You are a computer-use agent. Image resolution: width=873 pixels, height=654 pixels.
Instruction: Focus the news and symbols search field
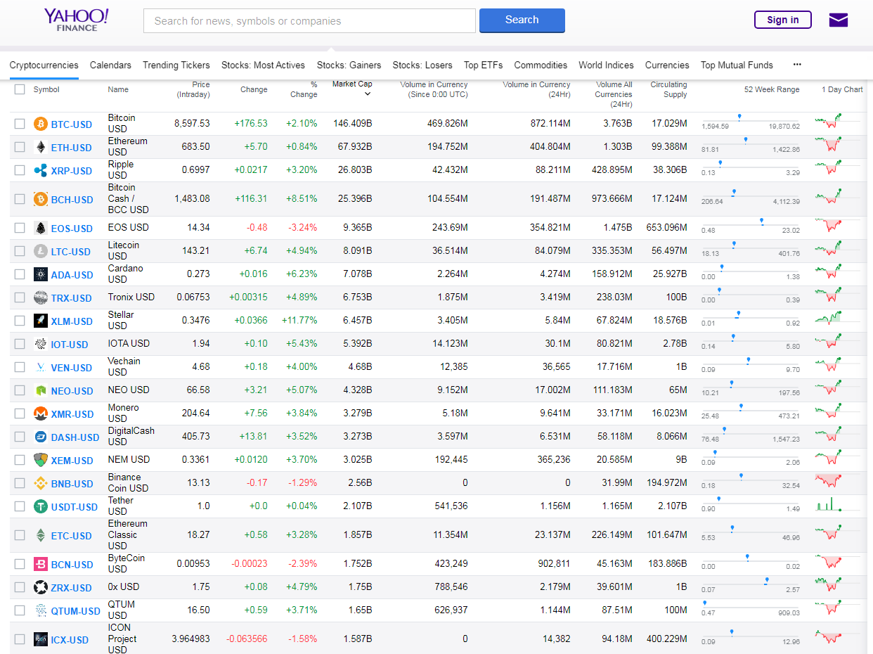[309, 21]
